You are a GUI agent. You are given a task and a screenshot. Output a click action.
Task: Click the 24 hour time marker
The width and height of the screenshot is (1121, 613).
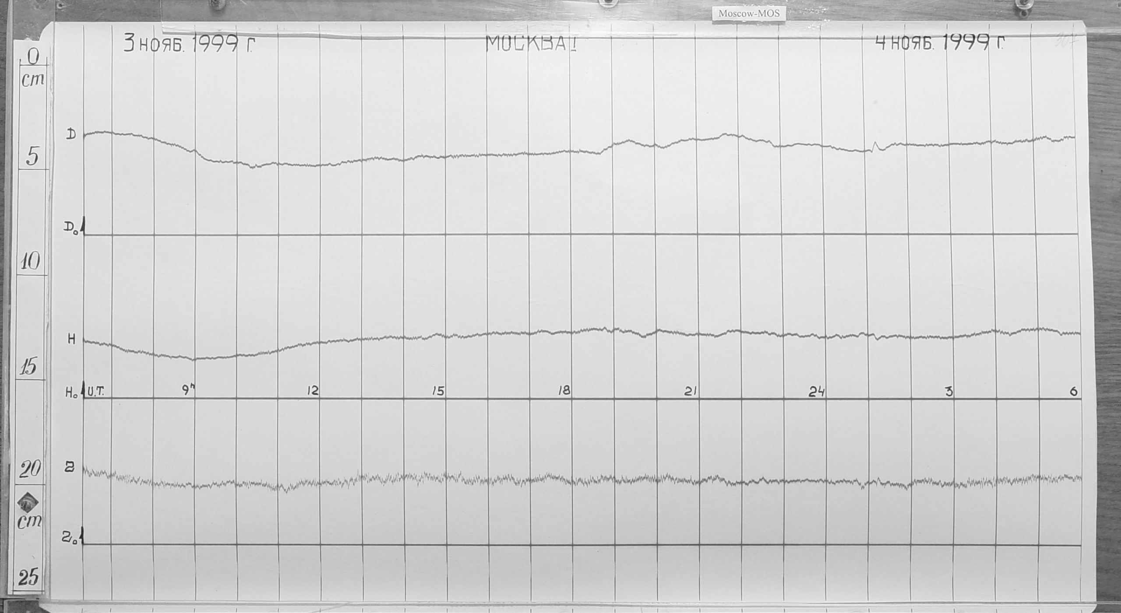click(x=817, y=392)
